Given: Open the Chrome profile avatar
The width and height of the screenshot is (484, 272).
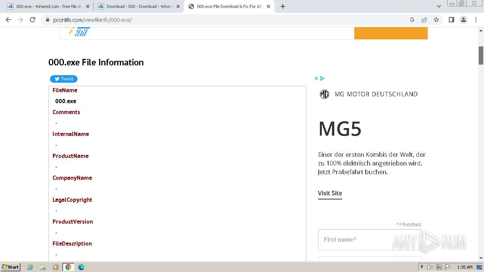Looking at the screenshot, I should [463, 20].
